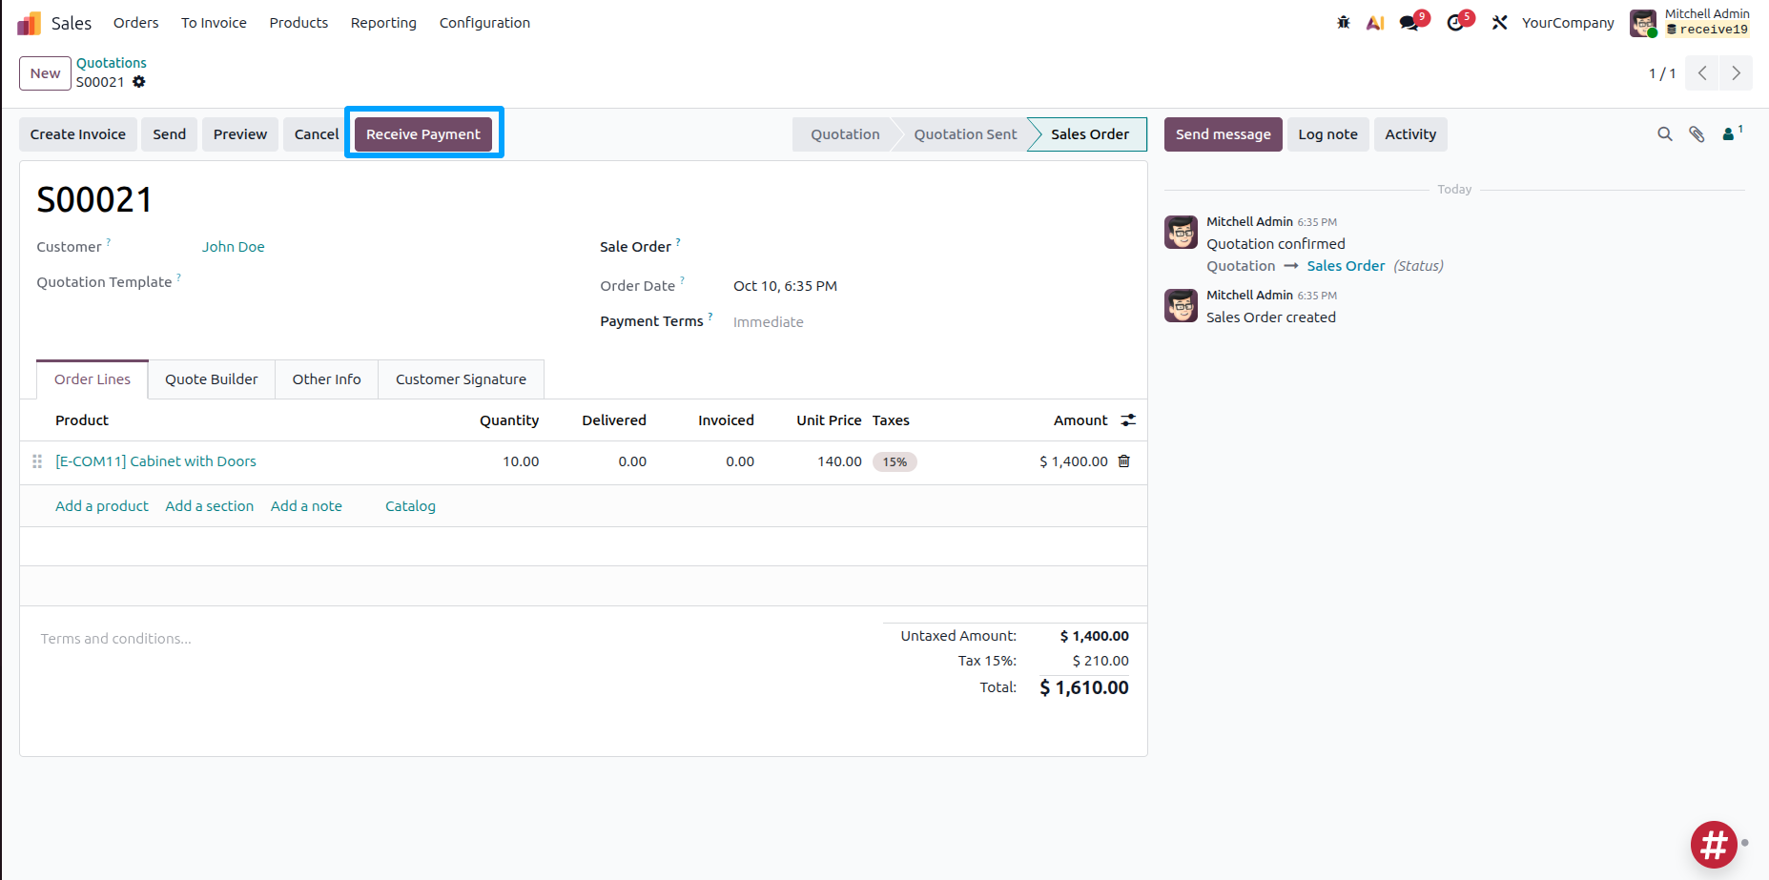Open the Mitchell Admin user menu
1769x880 pixels.
[x=1690, y=23]
